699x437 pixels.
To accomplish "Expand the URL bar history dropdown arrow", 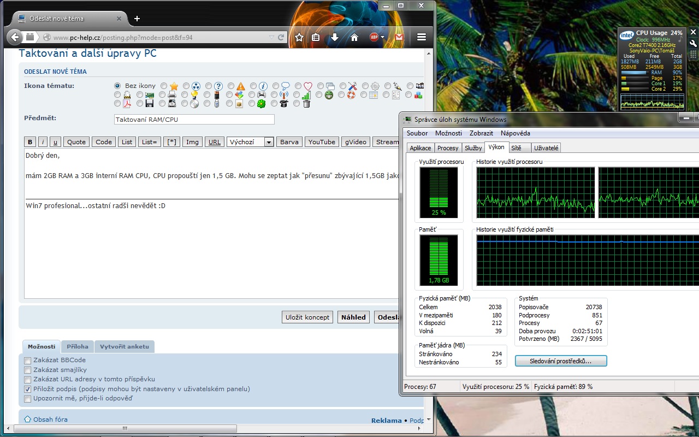I will 271,38.
